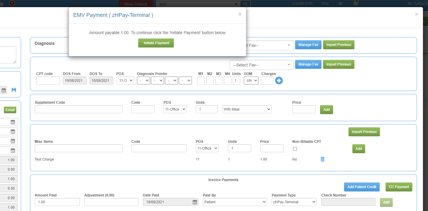Open the Paid By Patient dropdown
The height and width of the screenshot is (211, 428).
235,202
